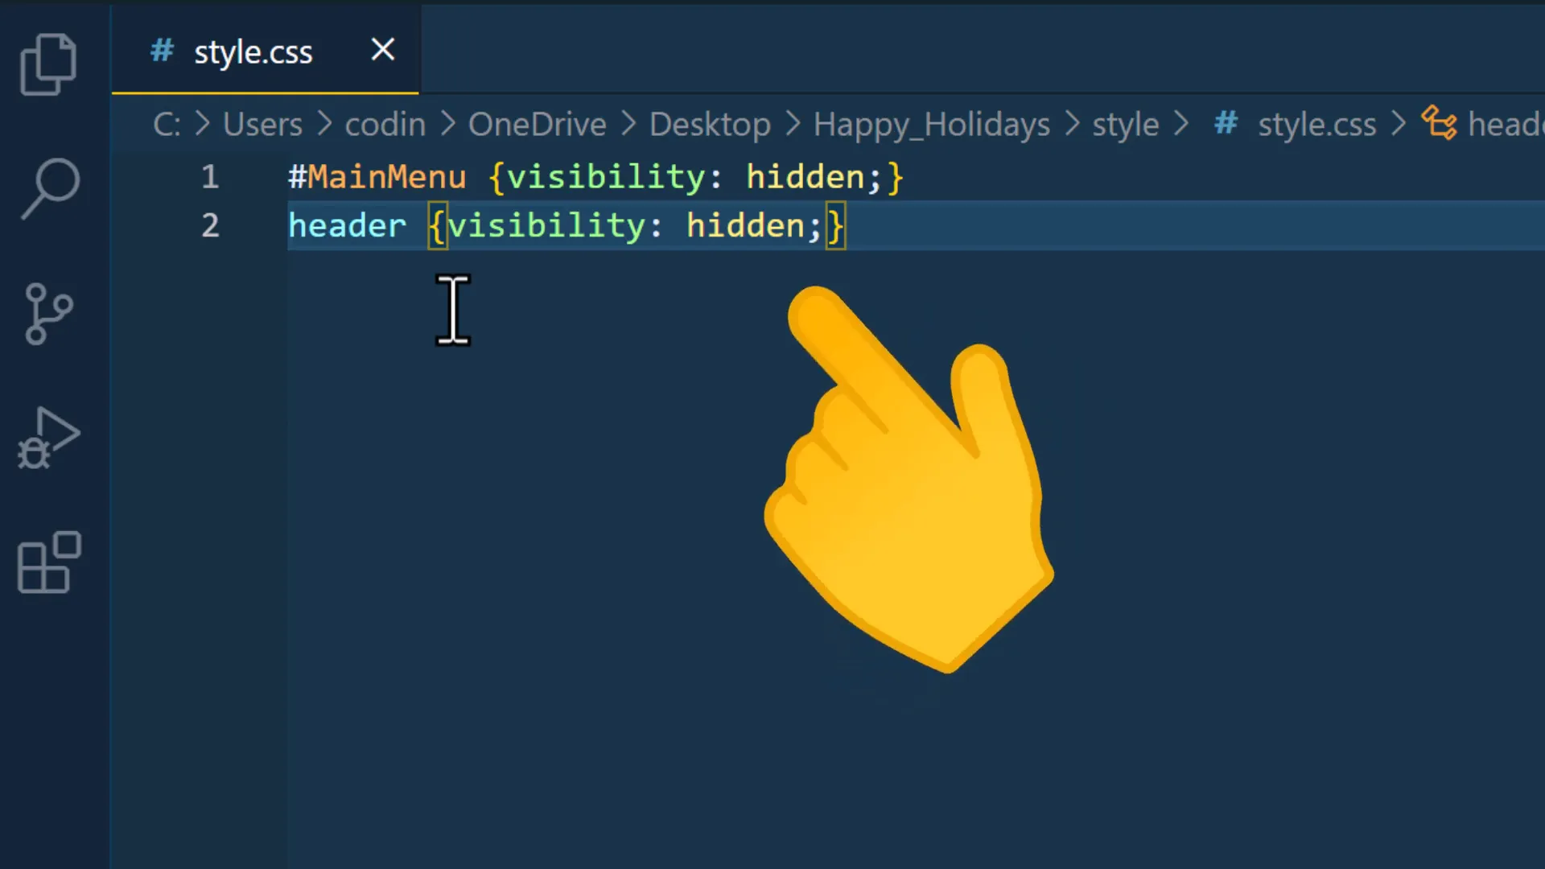
Task: Close the style.css tab
Action: [x=382, y=50]
